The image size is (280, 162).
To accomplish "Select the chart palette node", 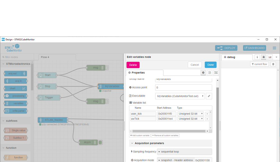I will 15,88.
